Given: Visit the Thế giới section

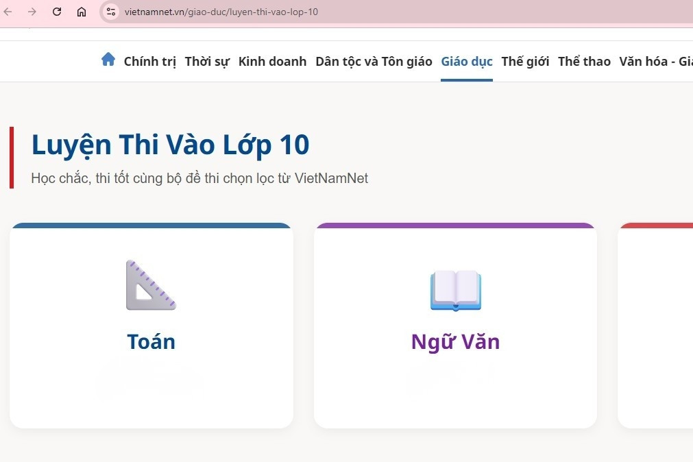Looking at the screenshot, I should pyautogui.click(x=525, y=61).
